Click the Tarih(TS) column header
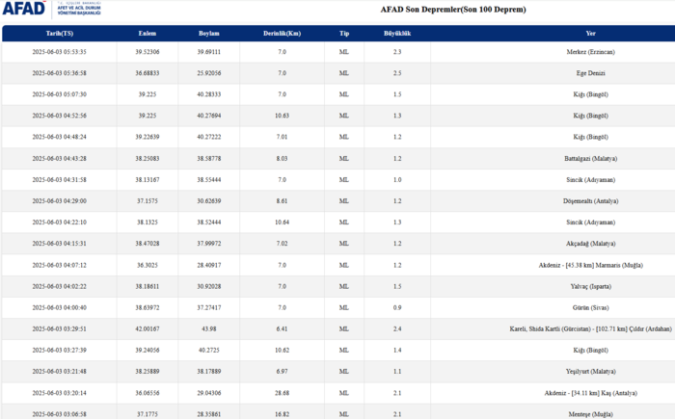Image resolution: width=675 pixels, height=419 pixels. (x=60, y=34)
